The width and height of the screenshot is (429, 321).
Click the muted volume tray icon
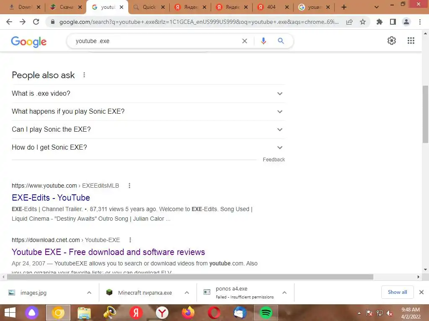click(390, 313)
